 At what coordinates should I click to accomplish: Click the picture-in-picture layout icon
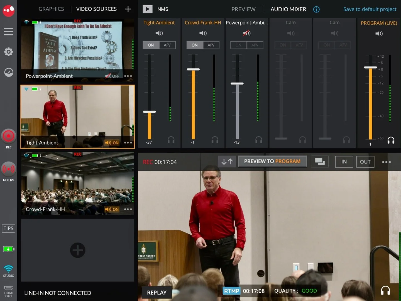[x=320, y=162]
